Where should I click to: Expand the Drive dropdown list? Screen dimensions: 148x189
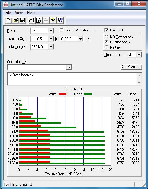pyautogui.click(x=51, y=31)
